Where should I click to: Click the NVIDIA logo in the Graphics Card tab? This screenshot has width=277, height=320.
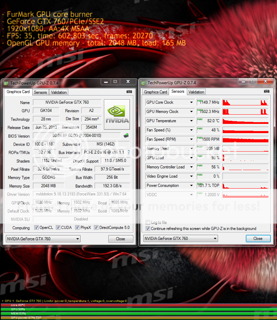(x=117, y=115)
